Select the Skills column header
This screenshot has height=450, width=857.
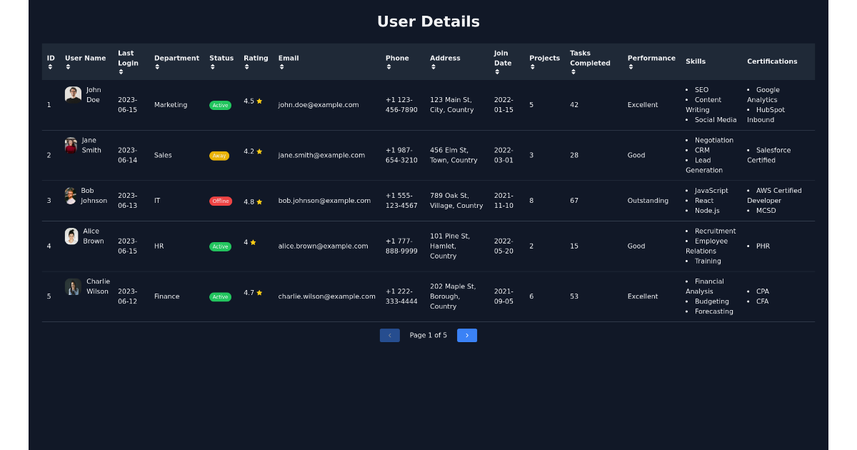[696, 61]
